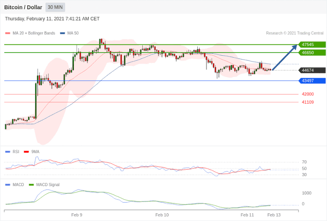327x221 pixels.
Task: Click the 30 MIN timeframe badge
Action: coord(55,7)
